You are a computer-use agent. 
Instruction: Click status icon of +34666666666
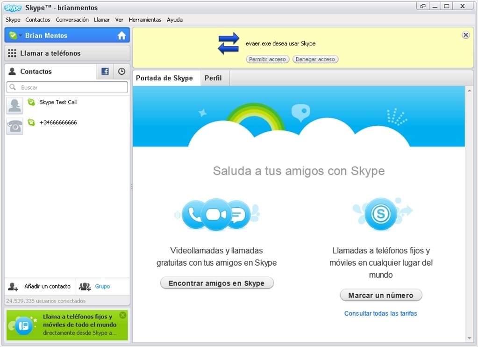(x=31, y=123)
